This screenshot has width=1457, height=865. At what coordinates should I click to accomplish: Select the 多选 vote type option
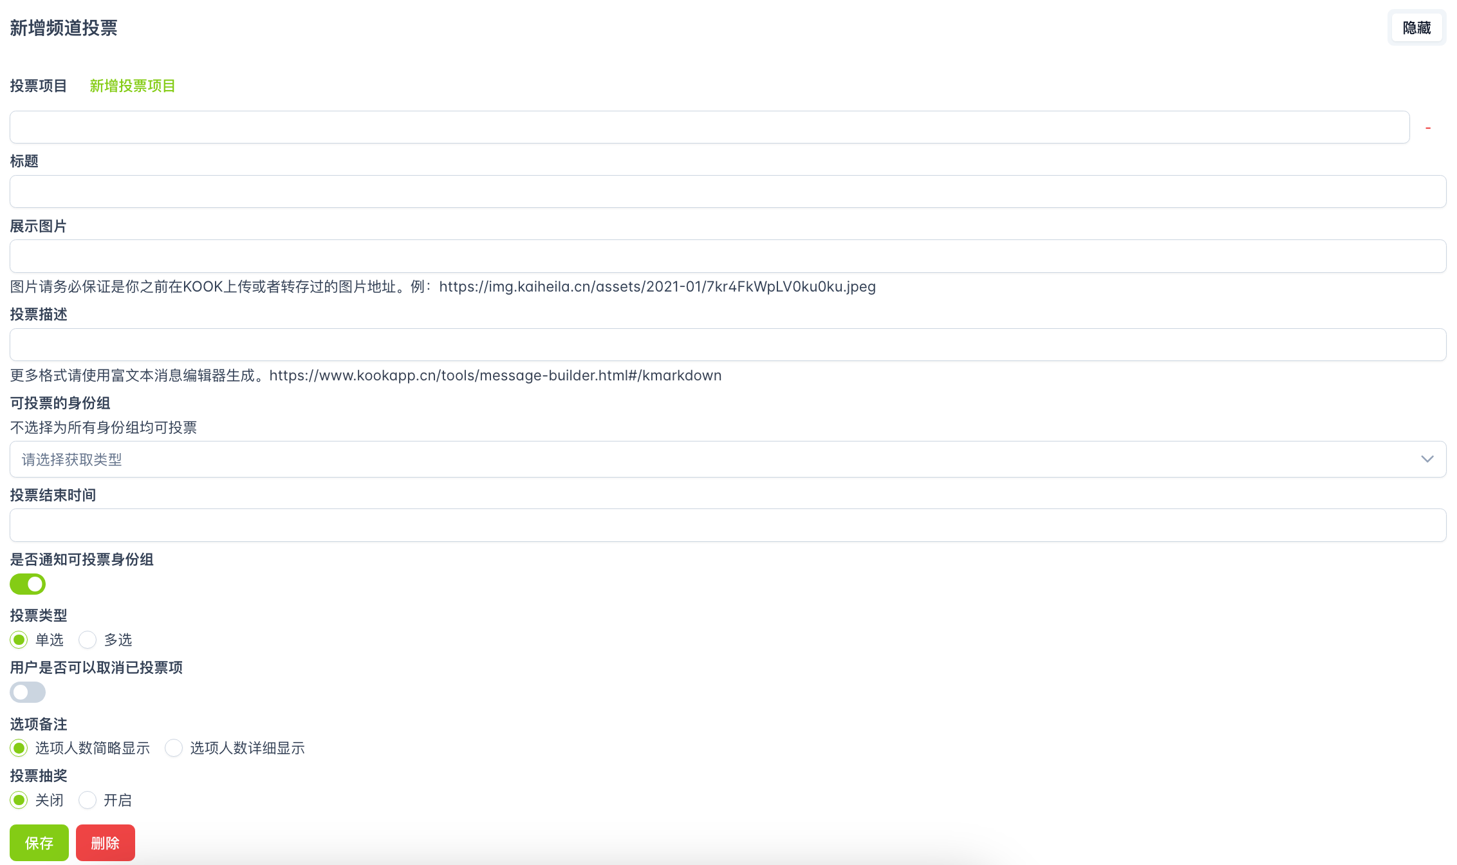click(x=88, y=640)
